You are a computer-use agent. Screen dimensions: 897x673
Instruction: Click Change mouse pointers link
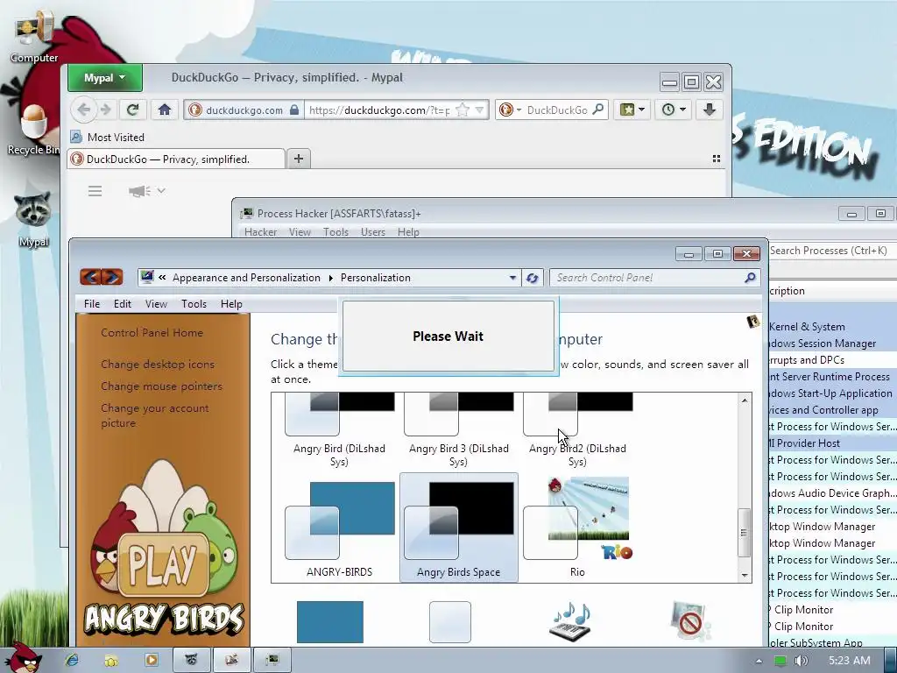tap(161, 386)
